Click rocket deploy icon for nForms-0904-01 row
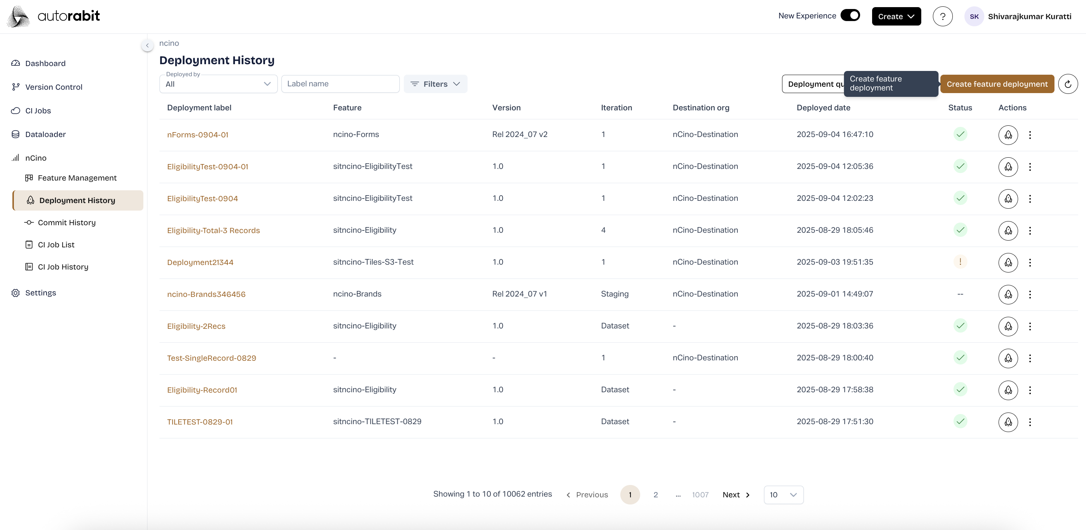The image size is (1086, 530). (1008, 135)
